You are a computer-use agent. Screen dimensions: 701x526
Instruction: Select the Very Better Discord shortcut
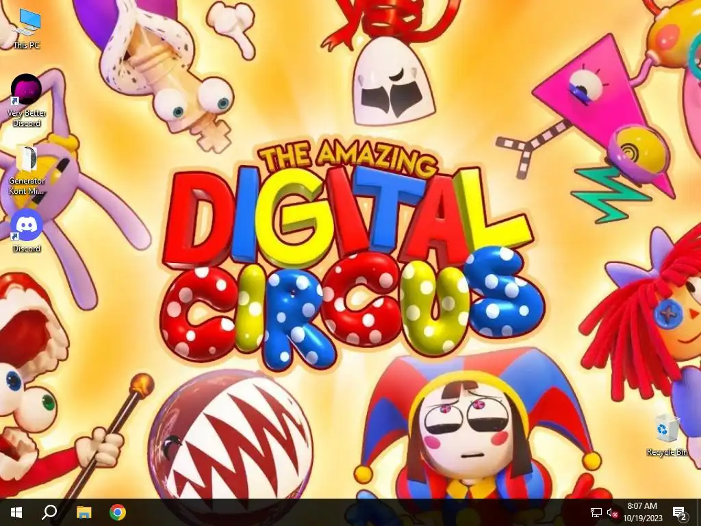point(27,101)
